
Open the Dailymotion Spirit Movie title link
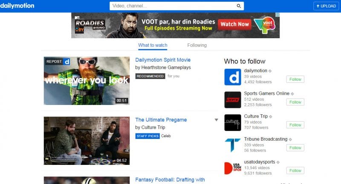[x=163, y=60]
